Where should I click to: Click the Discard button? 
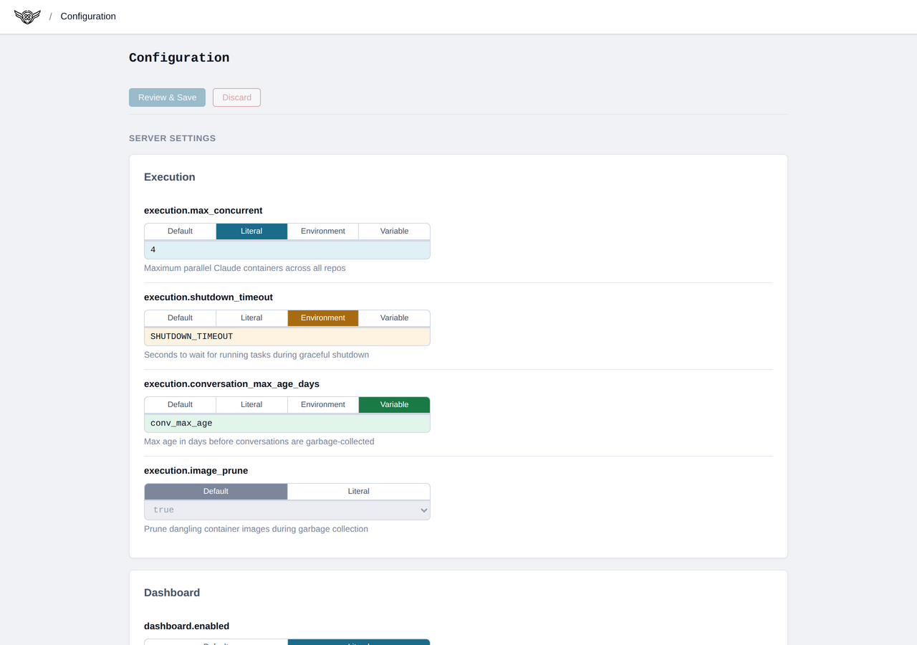(x=236, y=97)
